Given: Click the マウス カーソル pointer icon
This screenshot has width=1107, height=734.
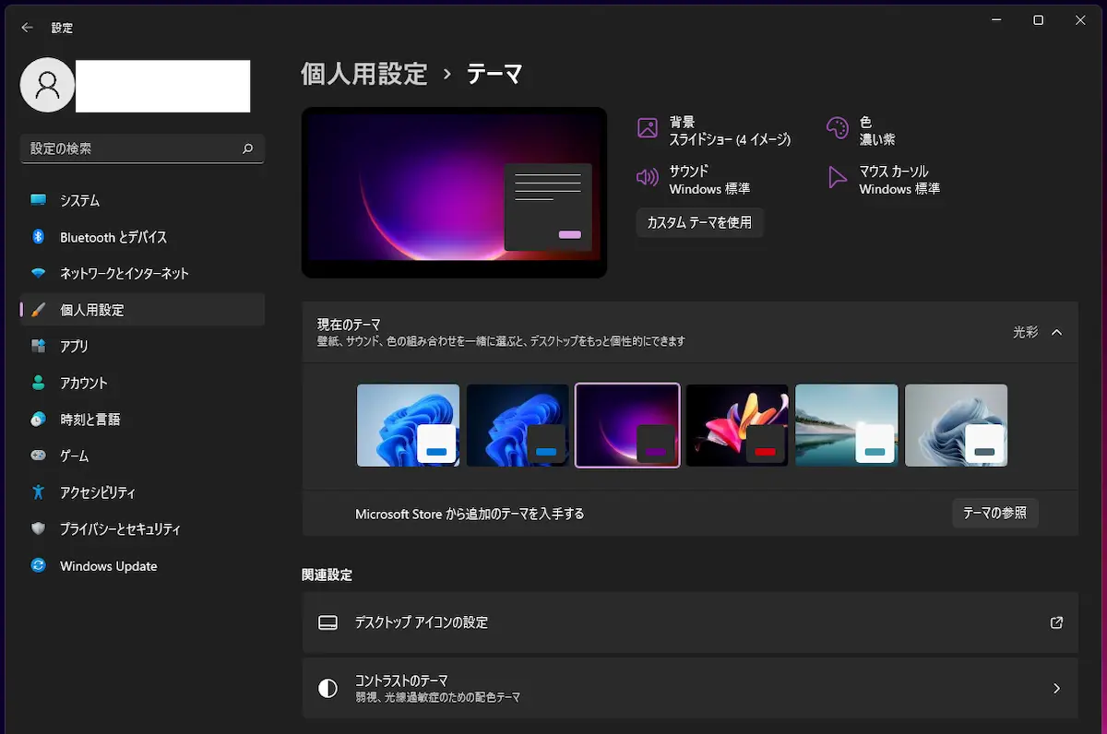Looking at the screenshot, I should tap(837, 177).
